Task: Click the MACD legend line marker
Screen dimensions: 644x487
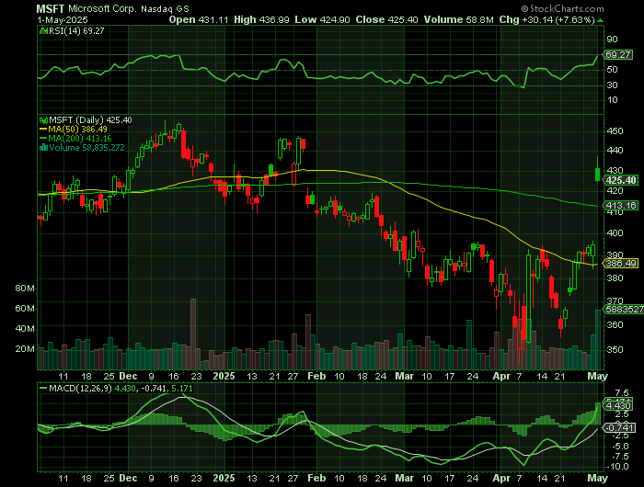Action: [43, 388]
